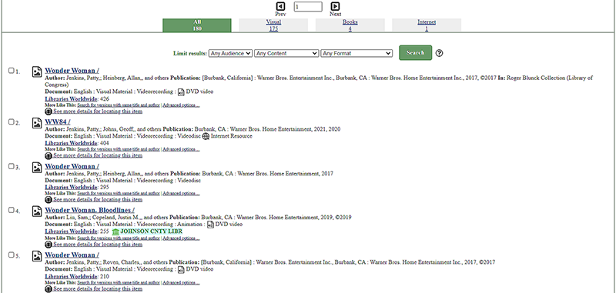This screenshot has width=616, height=293.
Task: Click visual material icon for result 1
Action: (37, 71)
